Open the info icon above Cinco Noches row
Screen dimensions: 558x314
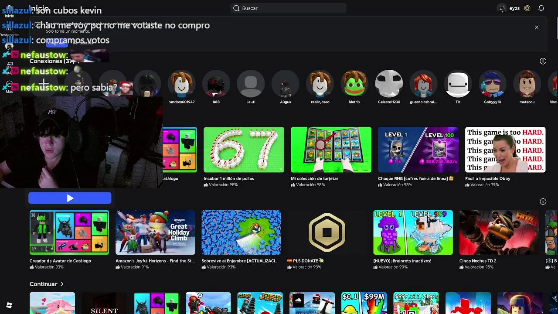pyautogui.click(x=543, y=201)
